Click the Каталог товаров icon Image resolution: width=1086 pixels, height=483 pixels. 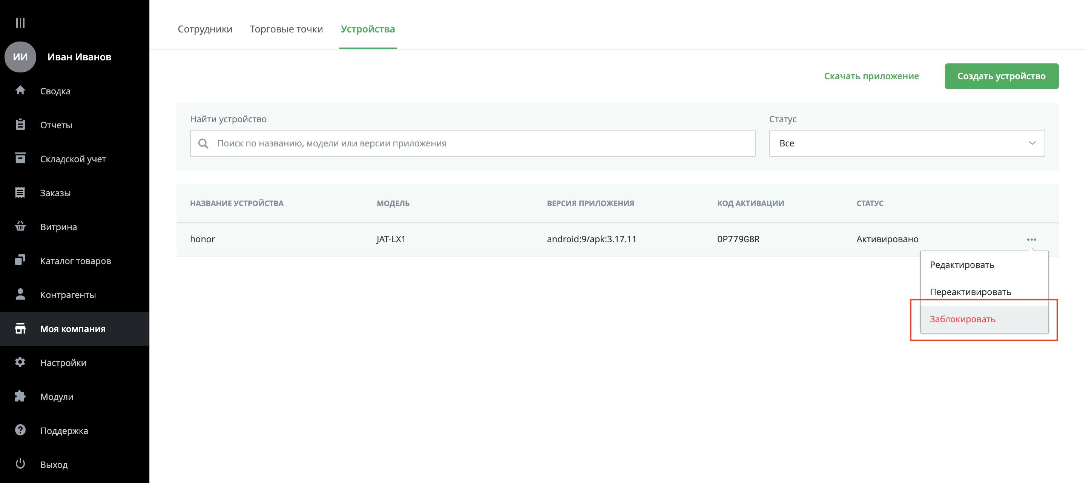(x=20, y=260)
